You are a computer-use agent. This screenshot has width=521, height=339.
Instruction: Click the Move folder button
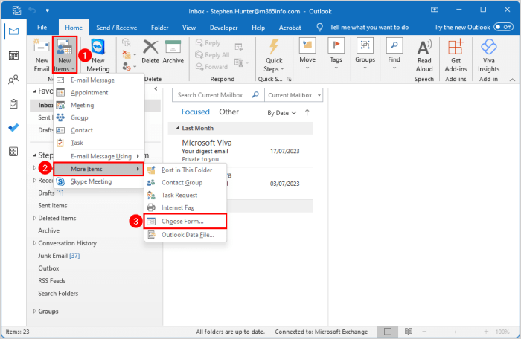[x=307, y=54]
